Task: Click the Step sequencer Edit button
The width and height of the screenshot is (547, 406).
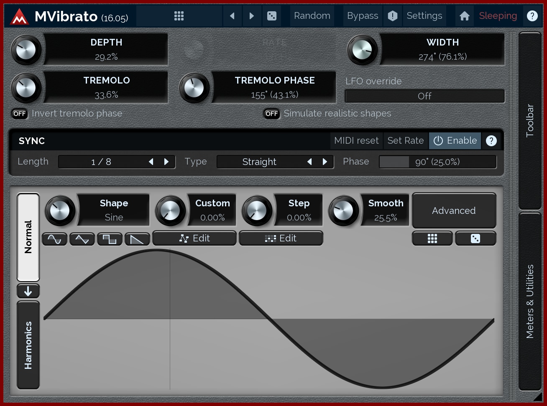Action: [281, 239]
